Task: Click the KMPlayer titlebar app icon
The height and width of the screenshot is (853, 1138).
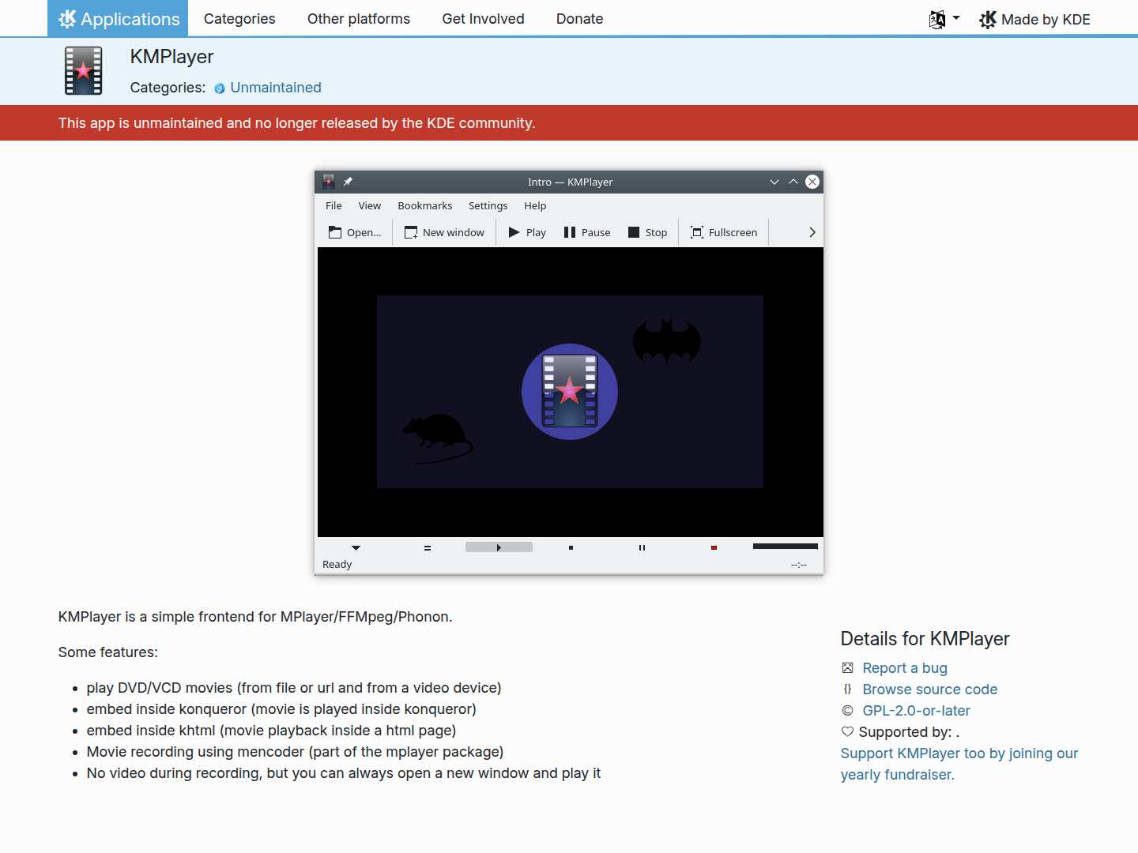Action: click(x=329, y=182)
